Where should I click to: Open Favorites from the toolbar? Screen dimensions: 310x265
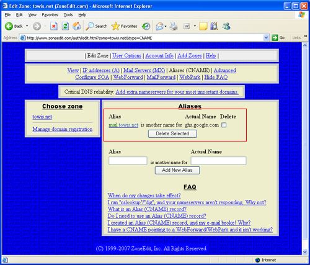click(124, 26)
